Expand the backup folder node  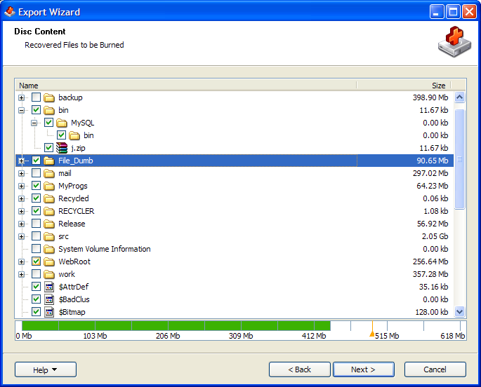(22, 98)
